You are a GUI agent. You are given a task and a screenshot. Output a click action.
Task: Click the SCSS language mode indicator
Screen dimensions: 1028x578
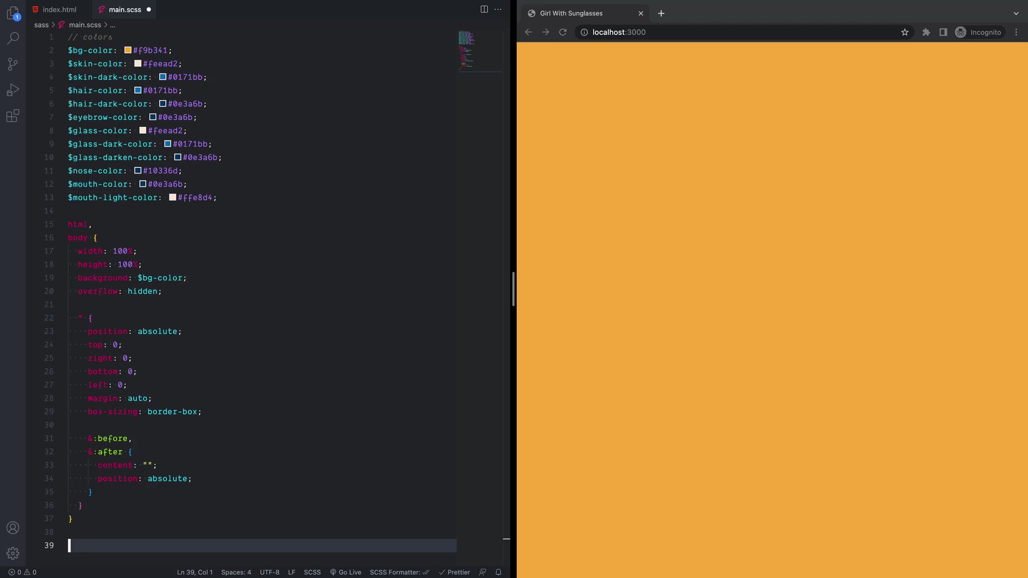click(312, 572)
